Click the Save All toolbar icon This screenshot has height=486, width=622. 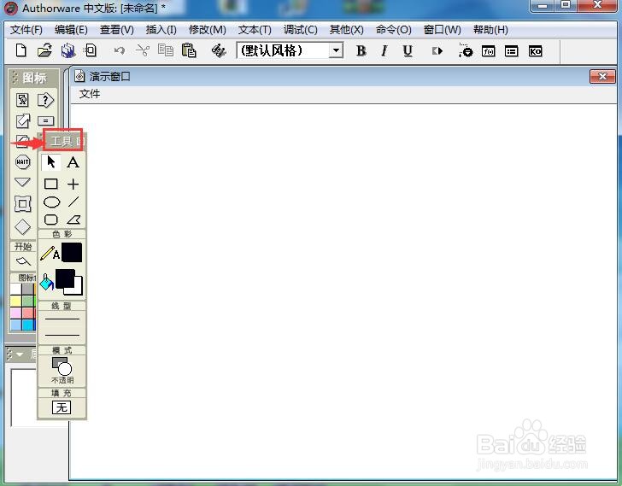tap(68, 50)
